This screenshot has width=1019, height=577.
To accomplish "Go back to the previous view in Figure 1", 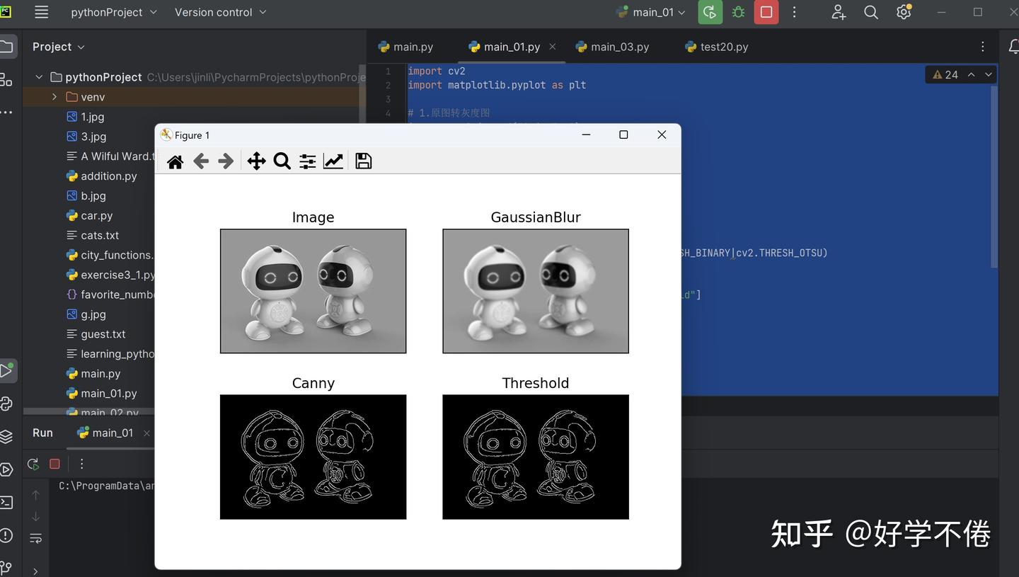I will [201, 161].
